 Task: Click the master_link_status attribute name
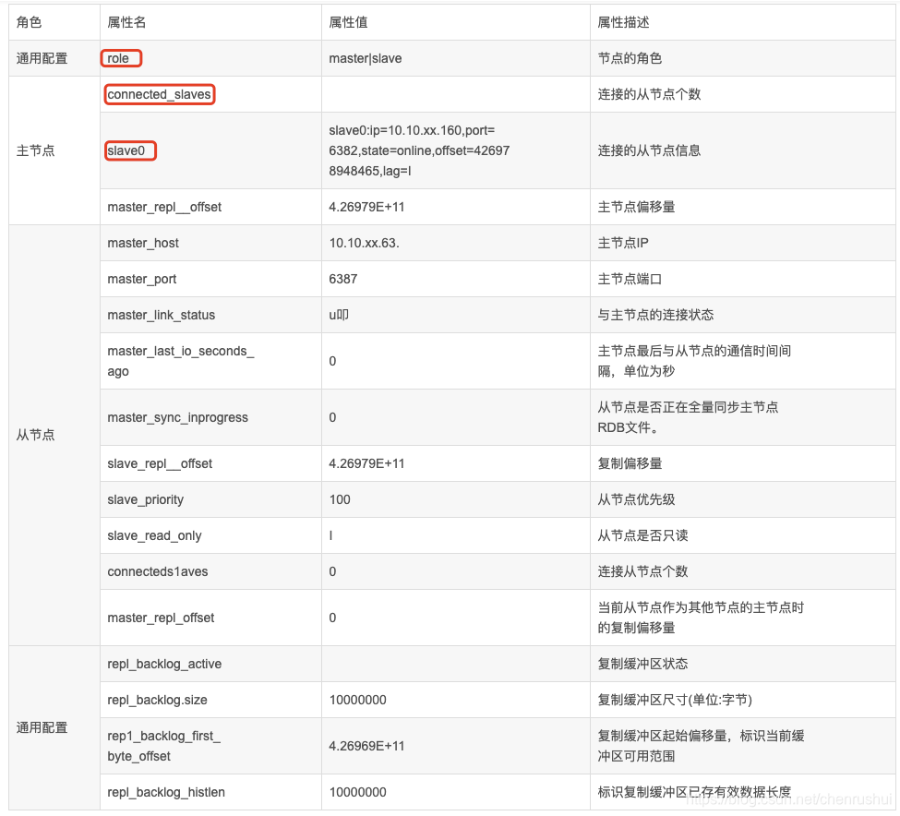162,315
